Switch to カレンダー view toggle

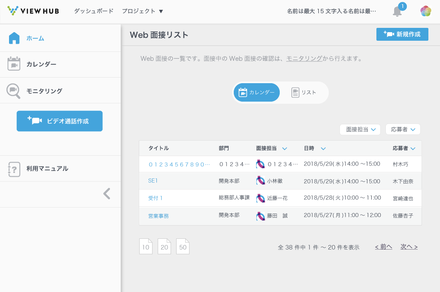click(x=257, y=93)
